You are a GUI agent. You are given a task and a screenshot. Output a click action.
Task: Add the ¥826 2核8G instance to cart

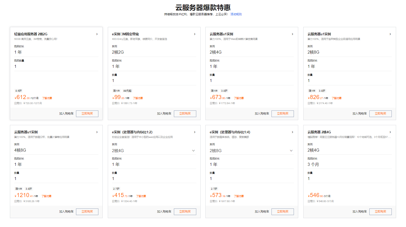coord(359,113)
